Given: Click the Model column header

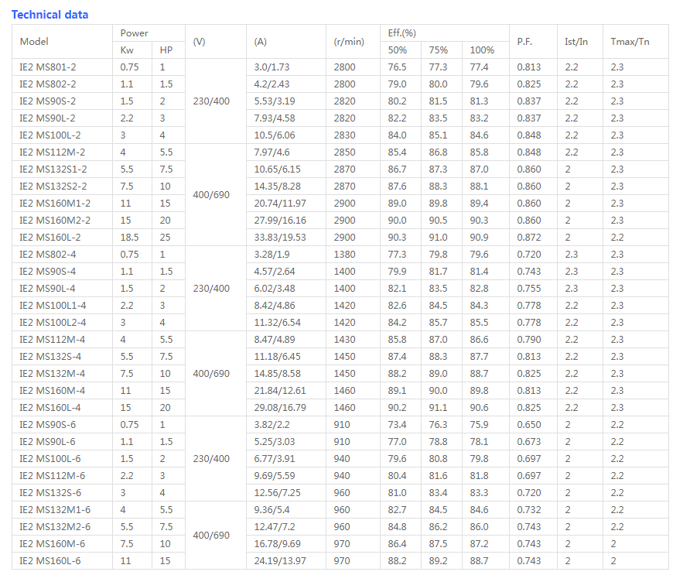Looking at the screenshot, I should pos(34,42).
